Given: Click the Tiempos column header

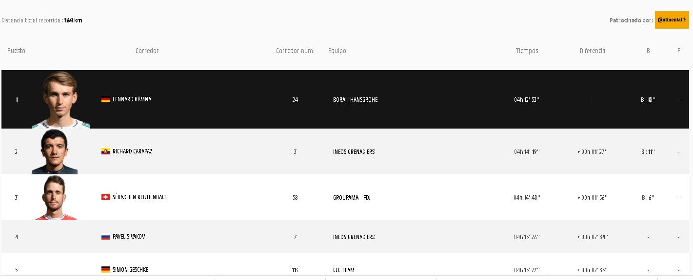Looking at the screenshot, I should point(527,51).
